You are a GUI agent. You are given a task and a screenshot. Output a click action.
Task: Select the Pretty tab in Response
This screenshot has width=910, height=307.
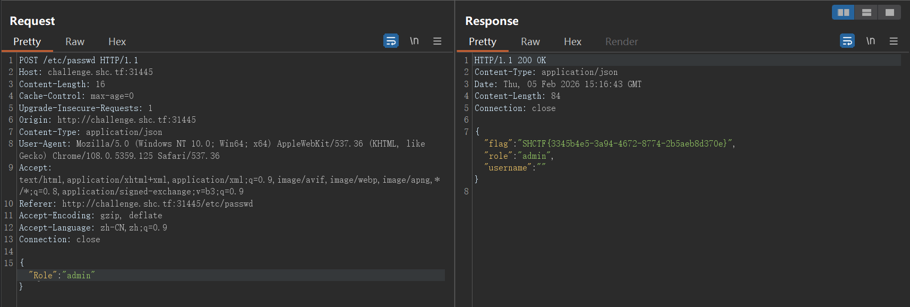tap(482, 41)
